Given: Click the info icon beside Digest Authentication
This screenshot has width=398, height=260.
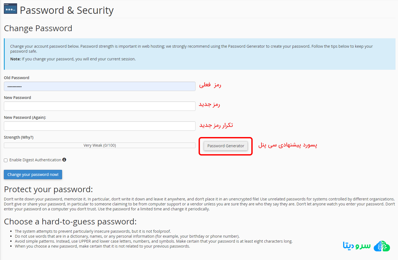Looking at the screenshot, I should (x=64, y=160).
